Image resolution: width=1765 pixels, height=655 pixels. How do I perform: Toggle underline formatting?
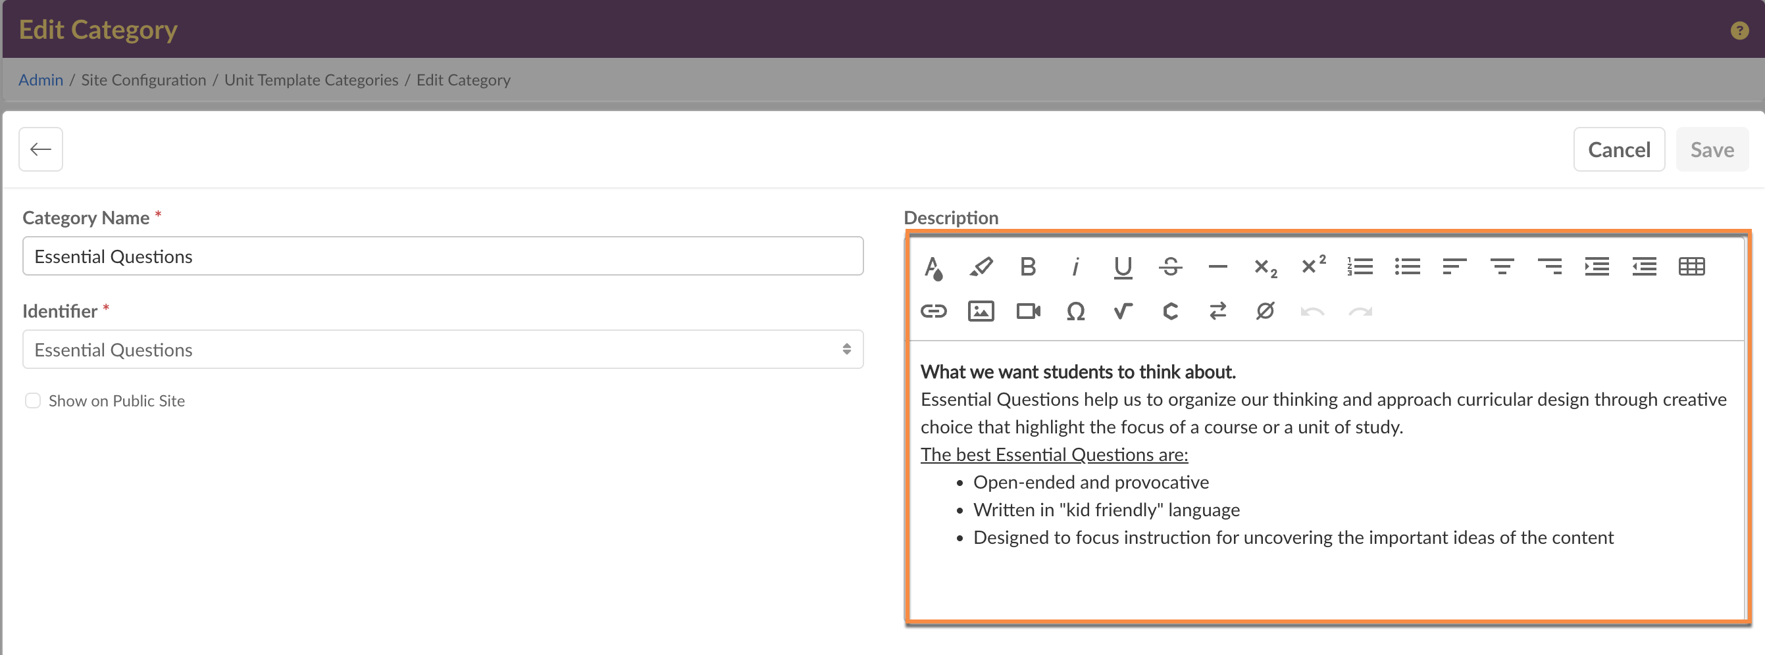[1122, 267]
